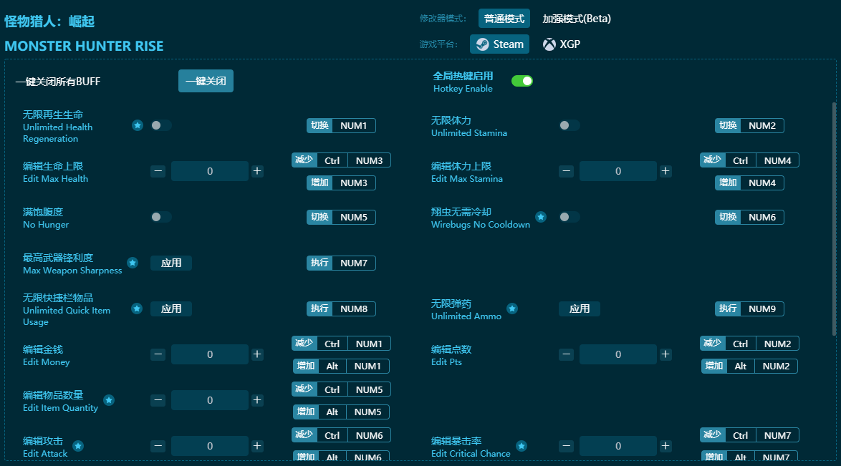
Task: Turn on the No Hunger toggle
Action: (x=160, y=217)
